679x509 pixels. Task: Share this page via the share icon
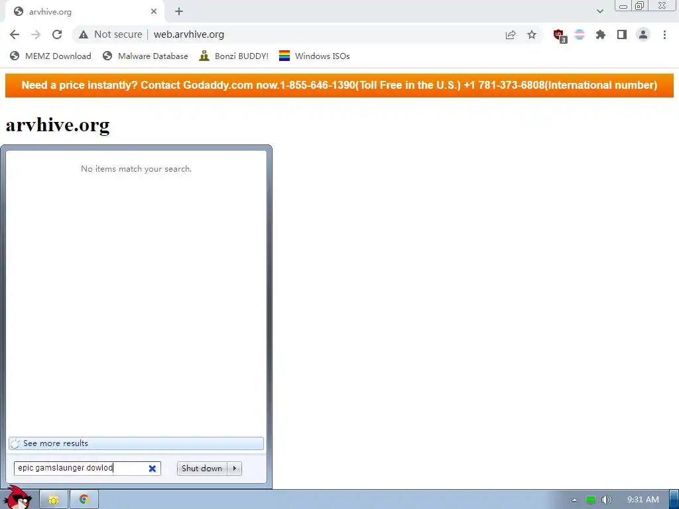pos(511,34)
